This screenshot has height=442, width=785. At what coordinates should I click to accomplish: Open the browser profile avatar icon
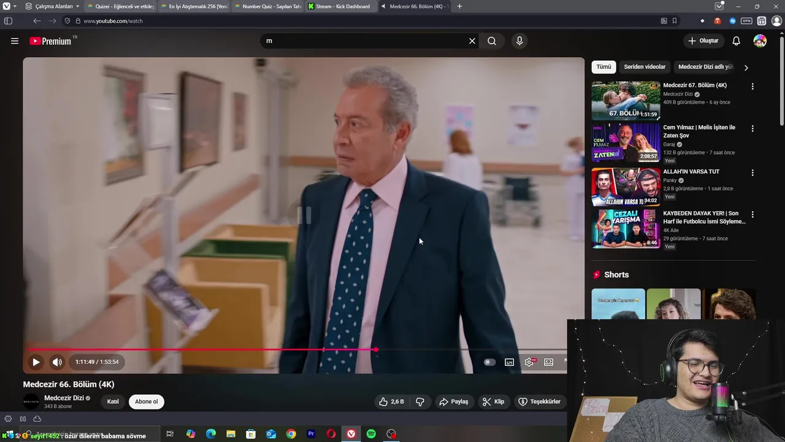click(776, 21)
